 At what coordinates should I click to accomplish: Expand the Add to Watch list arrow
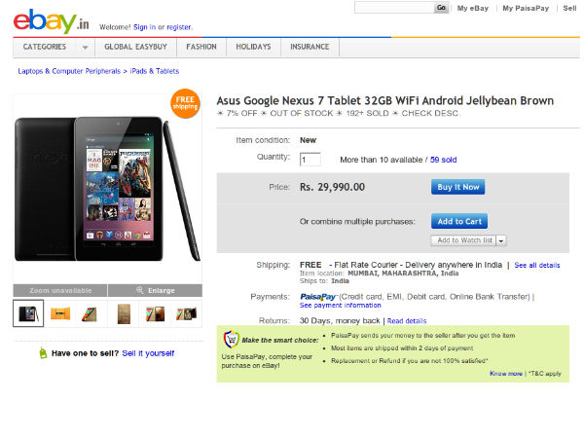[x=500, y=240]
